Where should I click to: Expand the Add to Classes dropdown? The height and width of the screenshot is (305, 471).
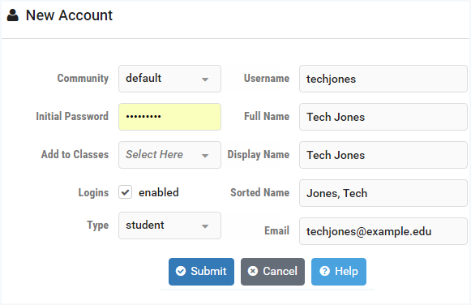click(169, 155)
